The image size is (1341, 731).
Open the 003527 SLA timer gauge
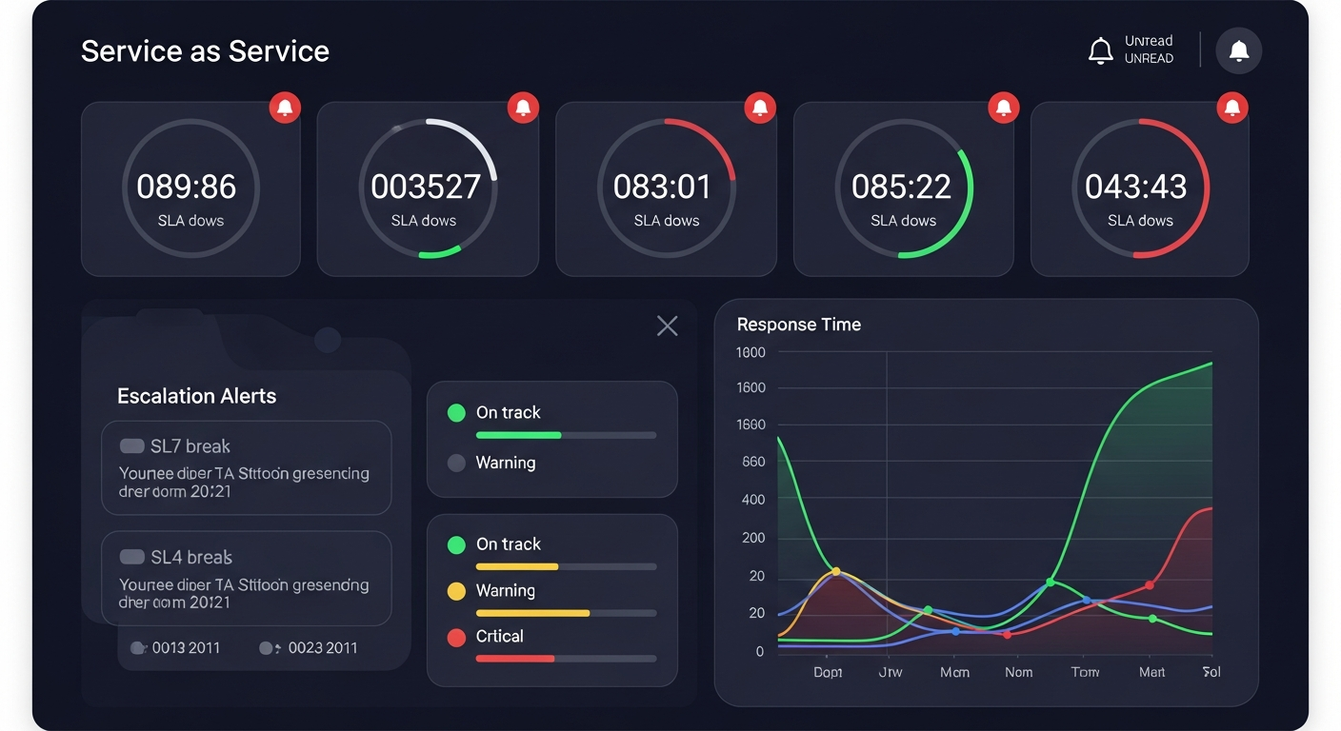[x=427, y=188]
